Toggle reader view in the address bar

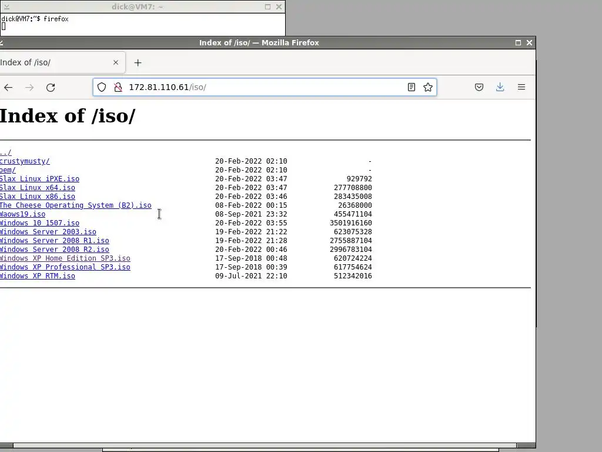(x=411, y=87)
